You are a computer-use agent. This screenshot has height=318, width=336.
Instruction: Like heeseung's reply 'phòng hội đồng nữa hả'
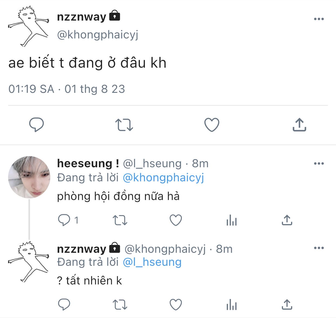[176, 220]
